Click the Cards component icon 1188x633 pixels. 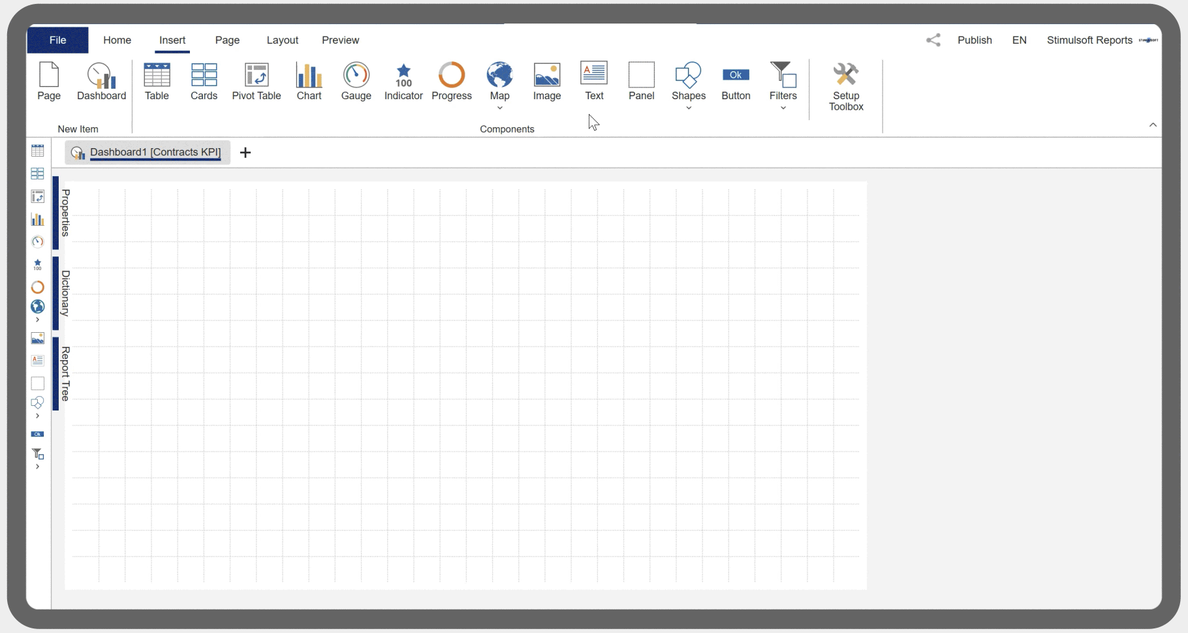point(204,82)
